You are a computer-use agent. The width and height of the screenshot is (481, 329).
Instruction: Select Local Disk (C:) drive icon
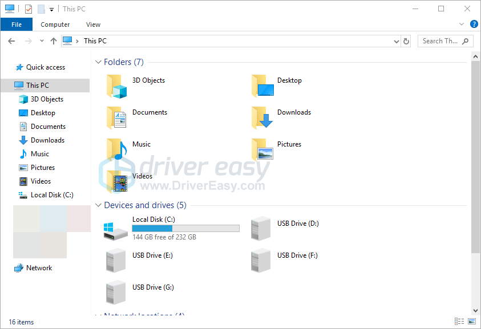click(x=116, y=229)
